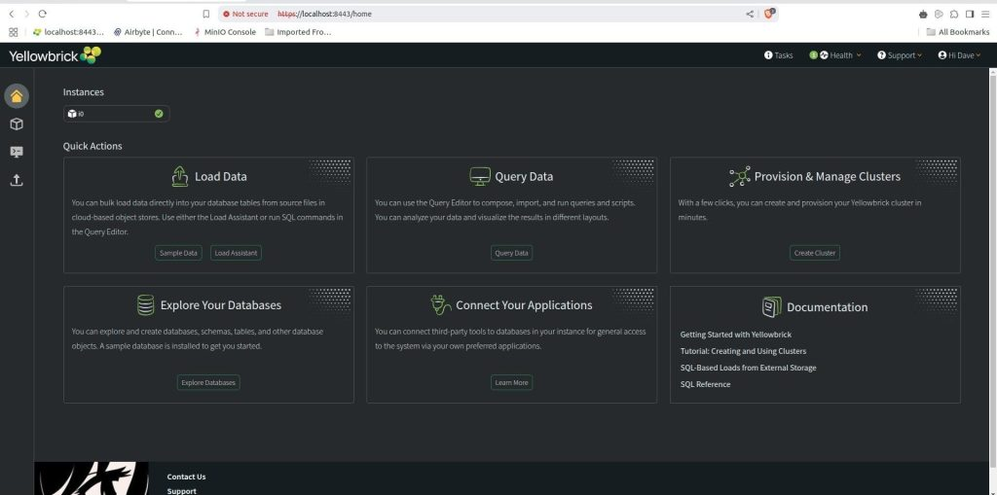Open SQL-Based Loads from External Storage link

748,368
